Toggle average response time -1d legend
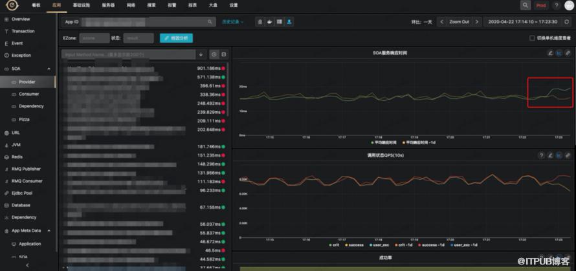 pyautogui.click(x=418, y=142)
